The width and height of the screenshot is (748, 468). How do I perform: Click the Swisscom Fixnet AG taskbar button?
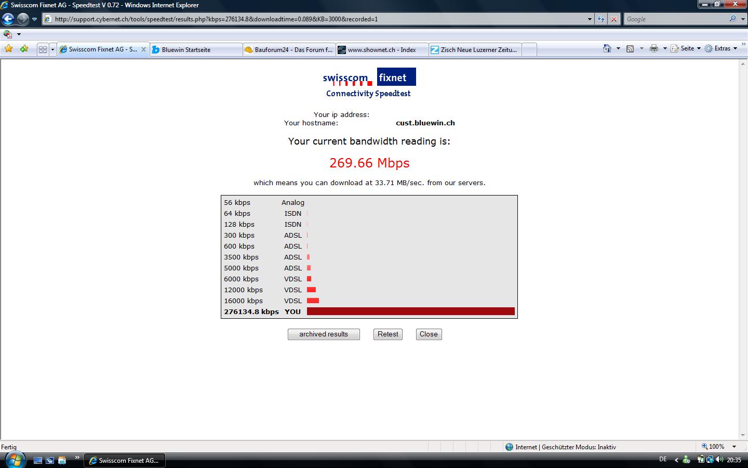point(124,460)
